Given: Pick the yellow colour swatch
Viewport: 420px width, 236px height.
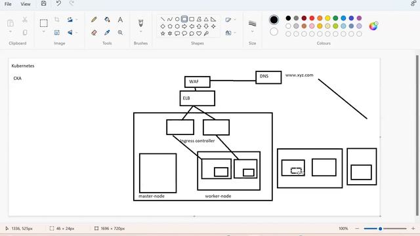Looking at the screenshot, I should coord(327,18).
